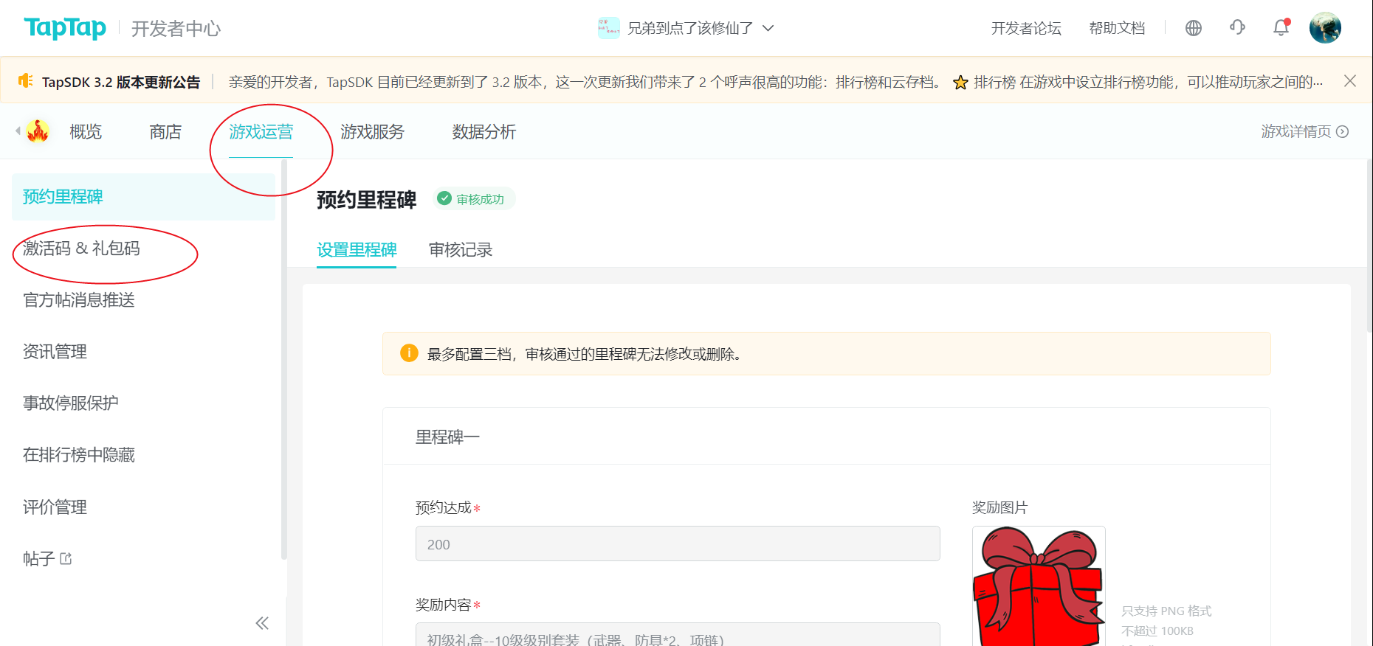Click the TapTap logo
Image resolution: width=1373 pixels, height=646 pixels.
pyautogui.click(x=65, y=28)
